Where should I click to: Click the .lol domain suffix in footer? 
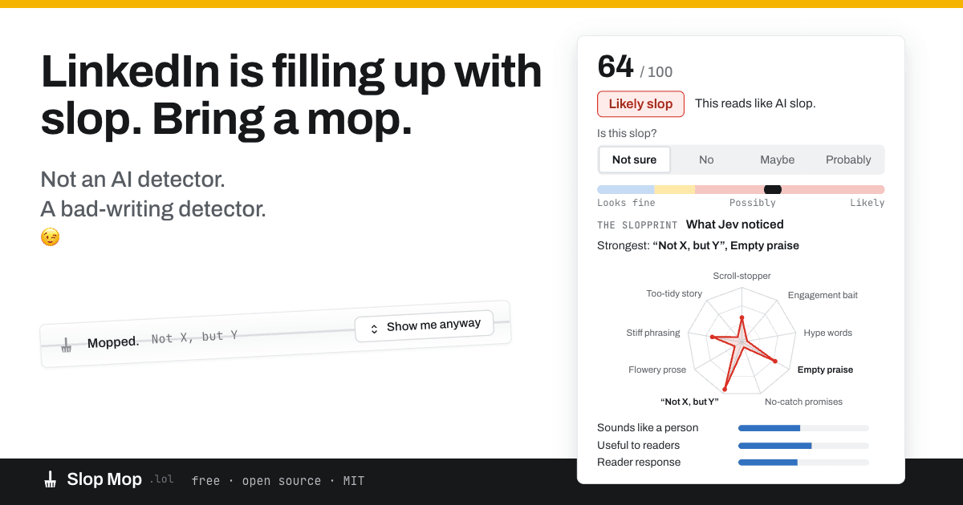coord(161,480)
